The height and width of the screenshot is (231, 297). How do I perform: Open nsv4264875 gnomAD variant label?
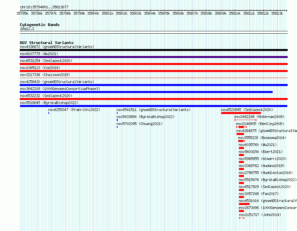coord(267,131)
